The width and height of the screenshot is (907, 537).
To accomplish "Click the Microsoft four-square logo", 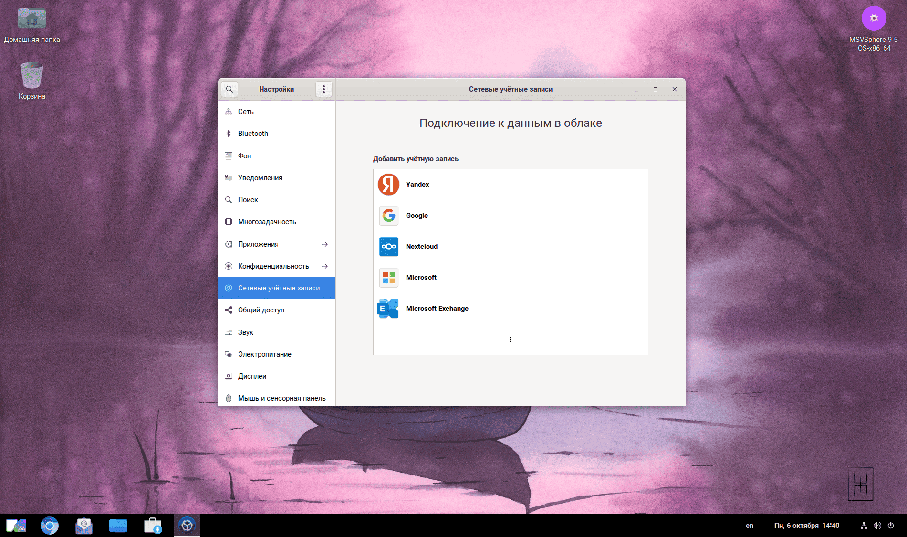I will tap(388, 278).
